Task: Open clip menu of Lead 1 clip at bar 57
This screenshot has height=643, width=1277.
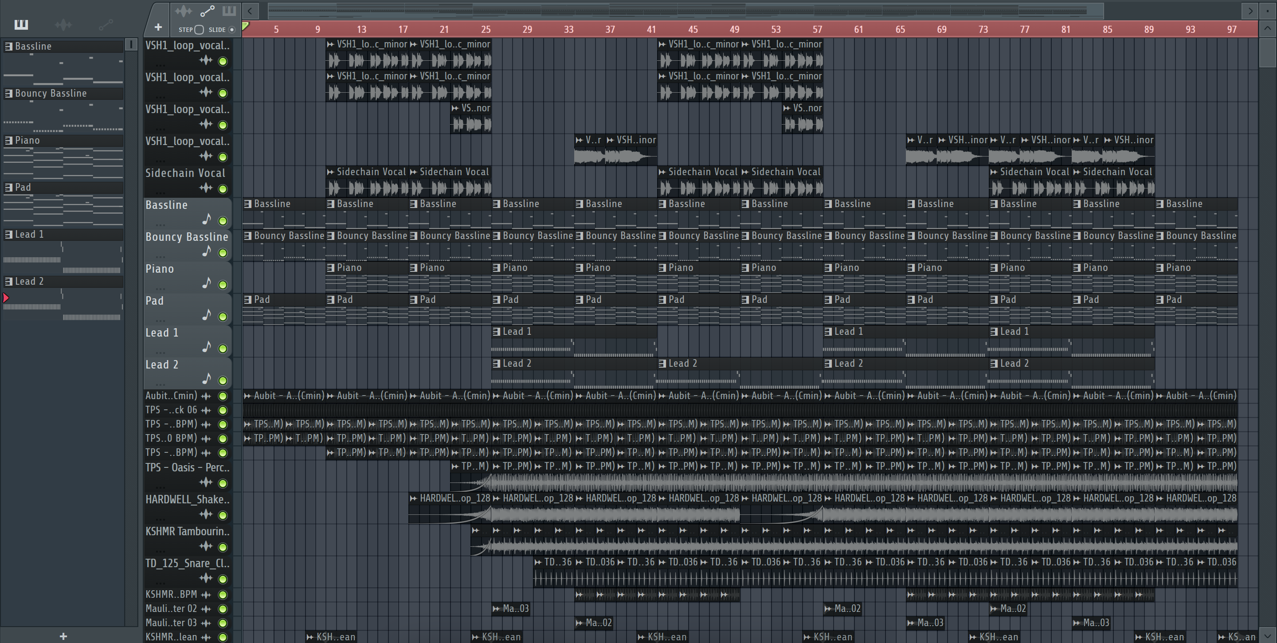Action: click(828, 332)
